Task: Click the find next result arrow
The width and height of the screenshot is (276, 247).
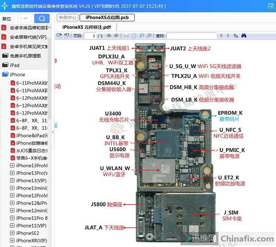Action: 227,35
